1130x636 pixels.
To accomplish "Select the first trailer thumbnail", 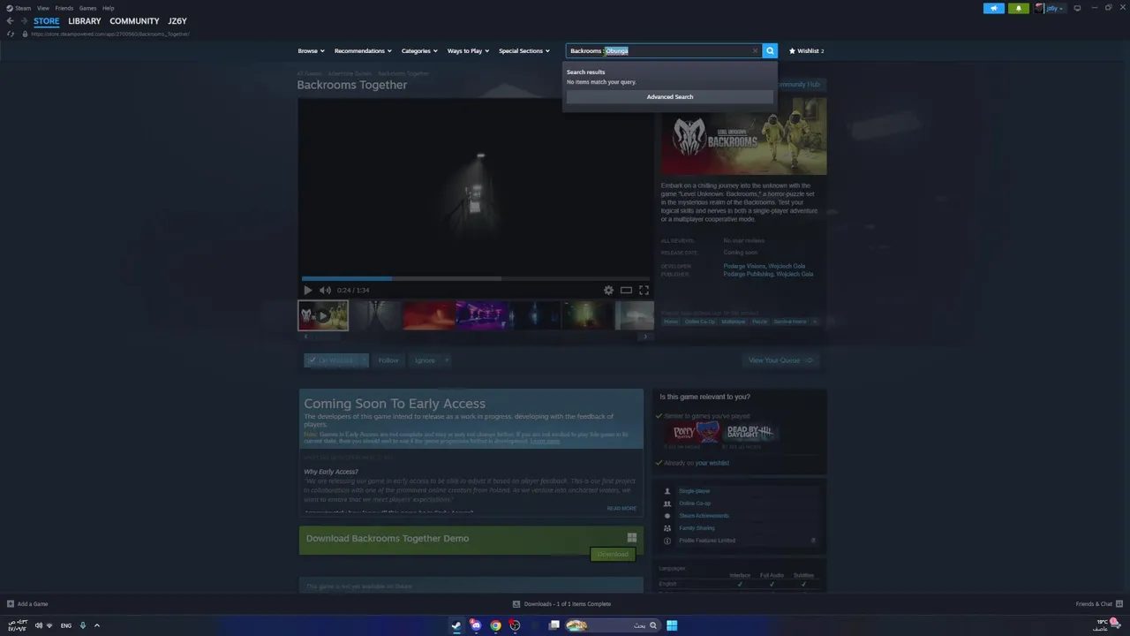I will point(323,315).
